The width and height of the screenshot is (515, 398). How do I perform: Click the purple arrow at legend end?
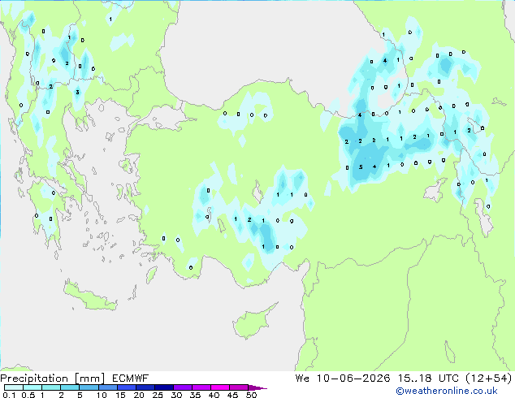(257, 387)
